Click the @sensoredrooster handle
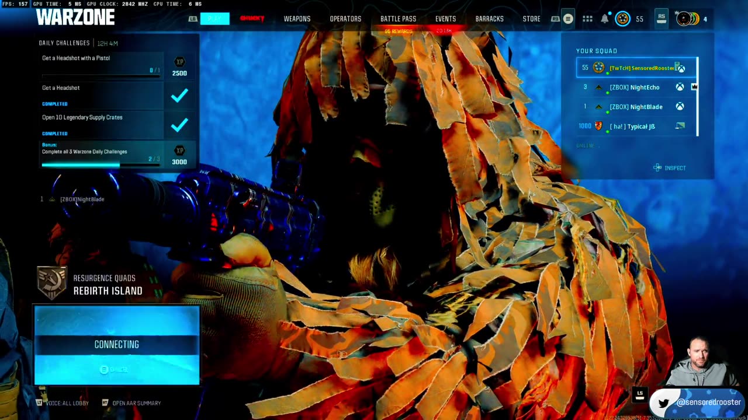Viewport: 748px width, 420px height. coord(709,402)
